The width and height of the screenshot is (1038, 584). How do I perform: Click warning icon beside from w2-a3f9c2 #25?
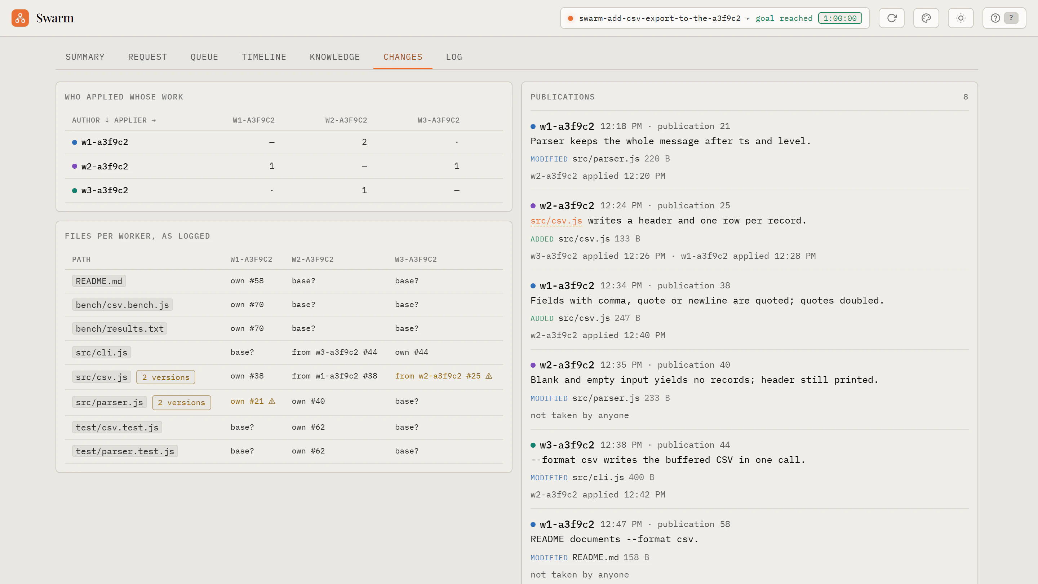489,376
